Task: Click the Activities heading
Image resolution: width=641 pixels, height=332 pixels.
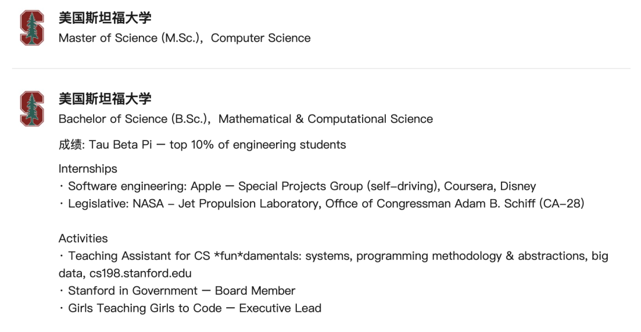Action: pyautogui.click(x=83, y=238)
